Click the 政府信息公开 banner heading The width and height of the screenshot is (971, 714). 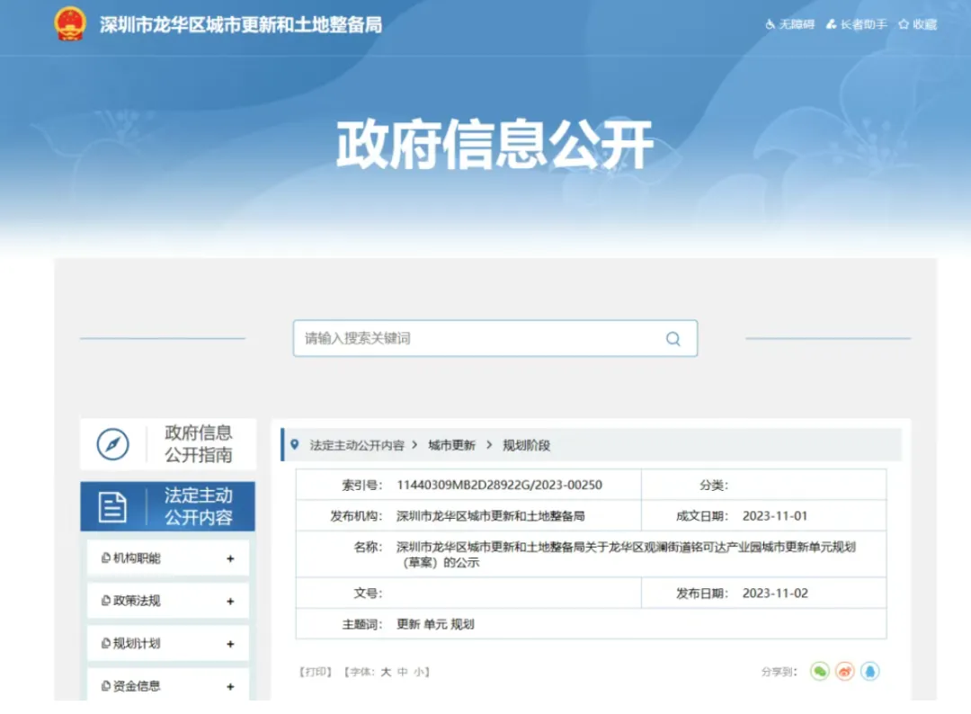[494, 144]
